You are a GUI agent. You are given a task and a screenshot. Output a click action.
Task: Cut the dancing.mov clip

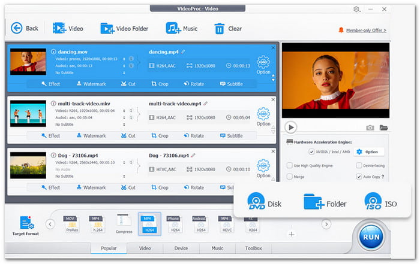click(x=128, y=84)
